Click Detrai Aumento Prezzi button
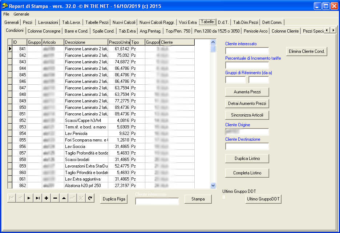340x233 pixels. (247, 103)
